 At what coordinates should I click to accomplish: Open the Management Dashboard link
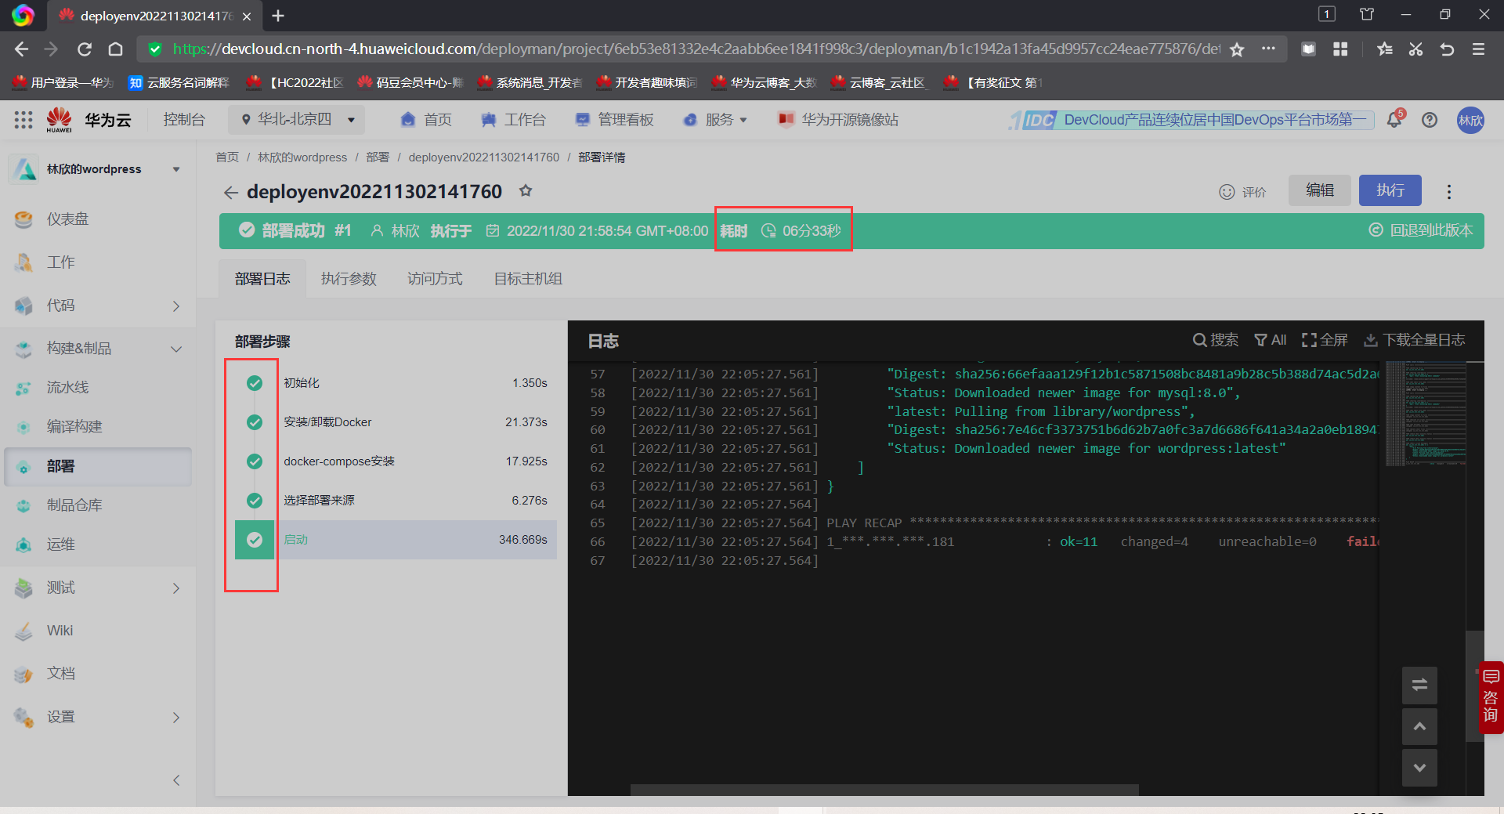click(614, 120)
